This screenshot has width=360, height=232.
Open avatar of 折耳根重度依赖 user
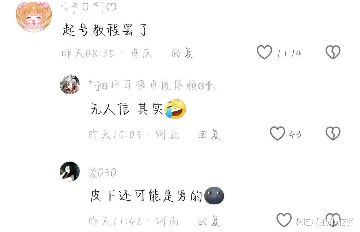coord(70,84)
